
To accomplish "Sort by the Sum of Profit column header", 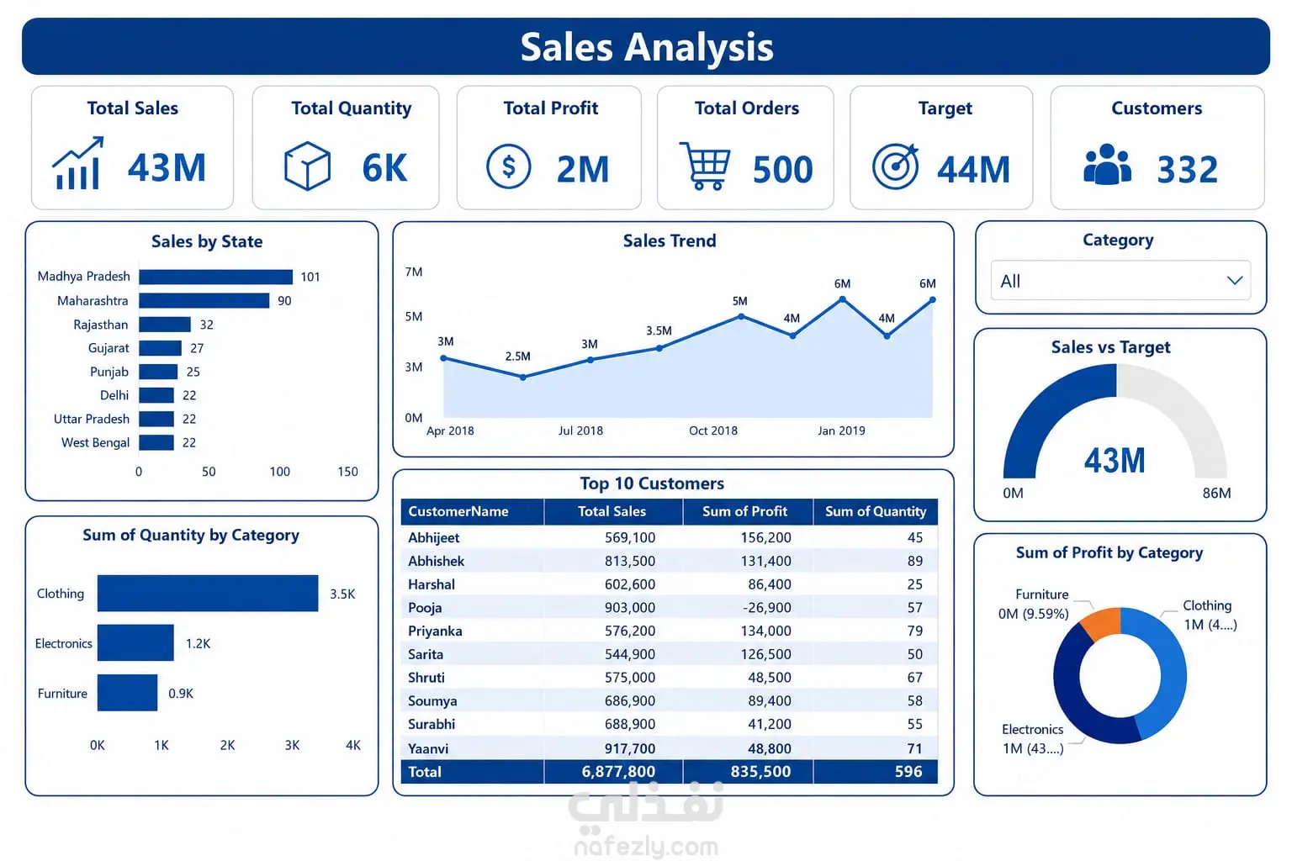I will coord(748,511).
